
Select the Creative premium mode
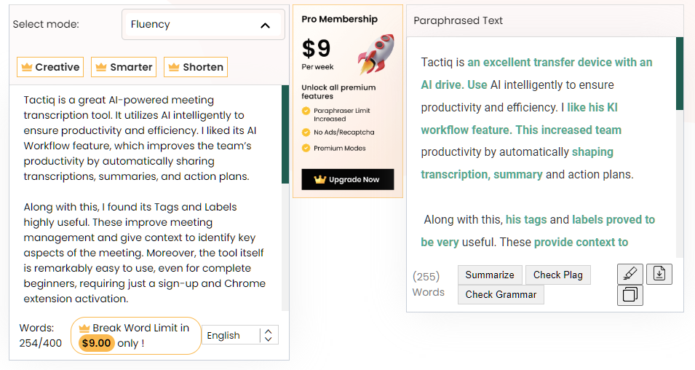[50, 67]
